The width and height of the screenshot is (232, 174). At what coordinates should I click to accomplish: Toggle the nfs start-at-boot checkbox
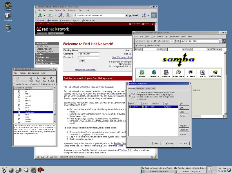[19, 98]
